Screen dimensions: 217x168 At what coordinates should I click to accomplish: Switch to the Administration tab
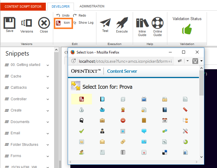tap(92, 6)
